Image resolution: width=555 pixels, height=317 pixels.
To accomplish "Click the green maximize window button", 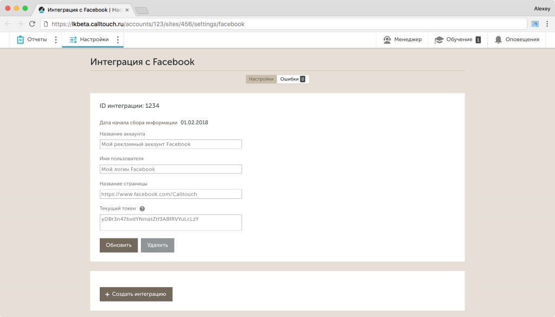I will (x=25, y=8).
